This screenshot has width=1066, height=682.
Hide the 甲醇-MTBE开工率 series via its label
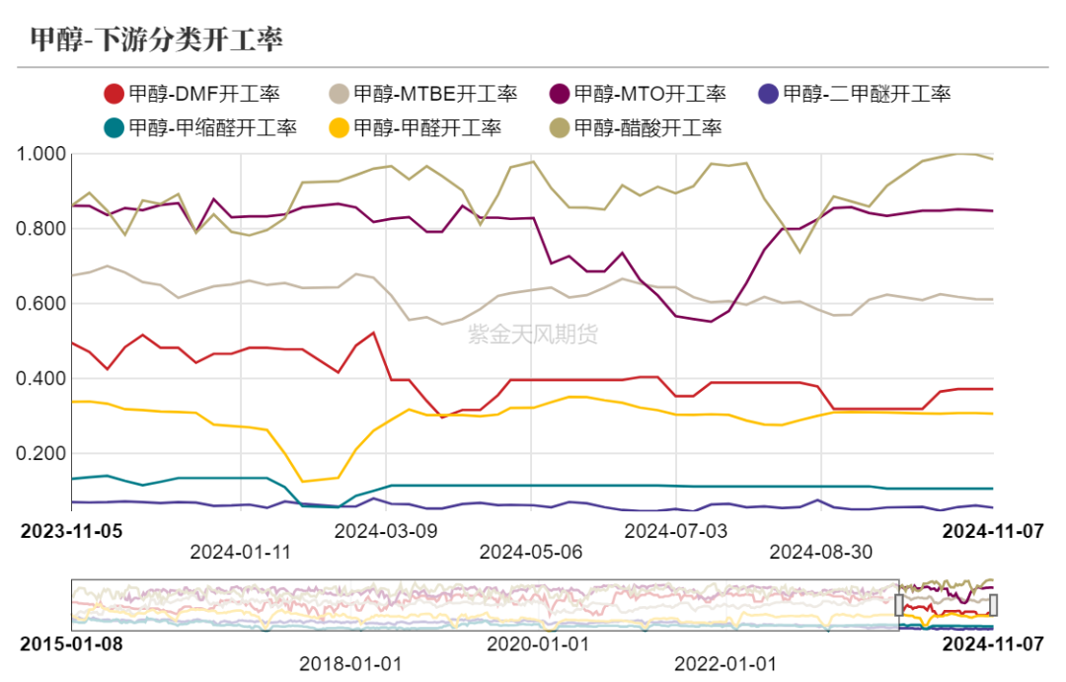(x=434, y=95)
